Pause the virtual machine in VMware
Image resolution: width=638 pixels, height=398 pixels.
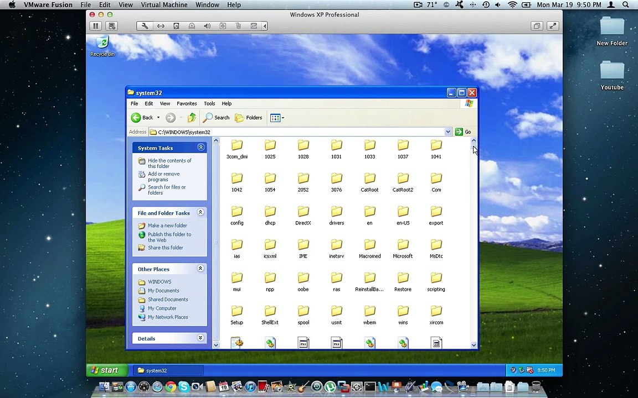coord(96,26)
